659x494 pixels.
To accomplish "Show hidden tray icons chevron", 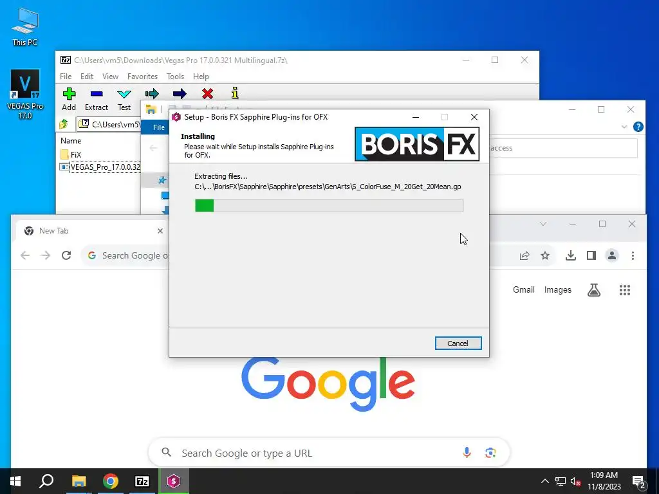I will [544, 481].
